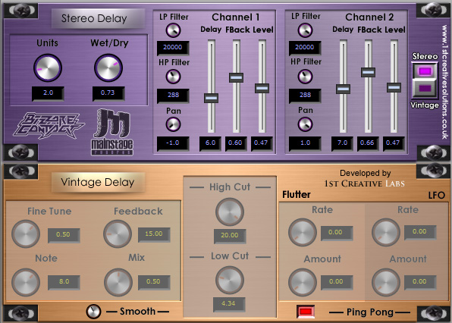Screen dimensions: 452x323
Task: Click Channel 2 Delay slider handle
Action: pyautogui.click(x=343, y=89)
